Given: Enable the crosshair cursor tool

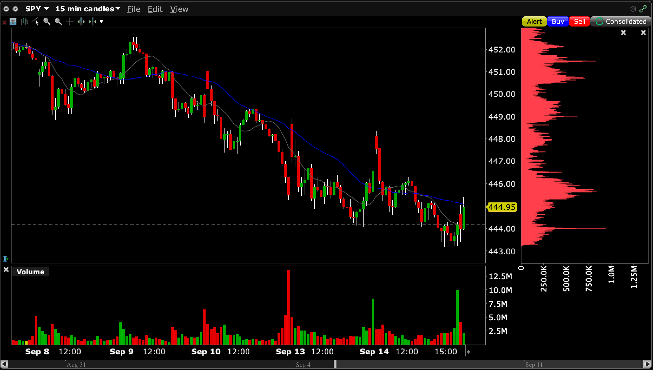Looking at the screenshot, I should [70, 22].
